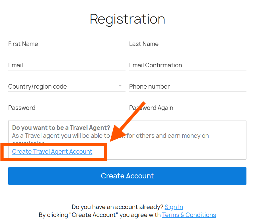Click the Password input field
The height and width of the screenshot is (223, 253).
coord(67,108)
